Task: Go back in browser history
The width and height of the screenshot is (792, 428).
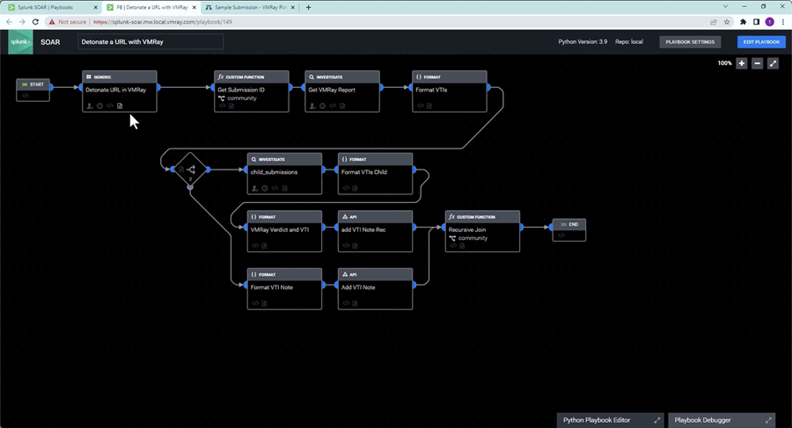Action: tap(9, 22)
